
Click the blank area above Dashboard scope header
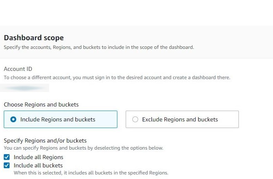pyautogui.click(x=136, y=12)
